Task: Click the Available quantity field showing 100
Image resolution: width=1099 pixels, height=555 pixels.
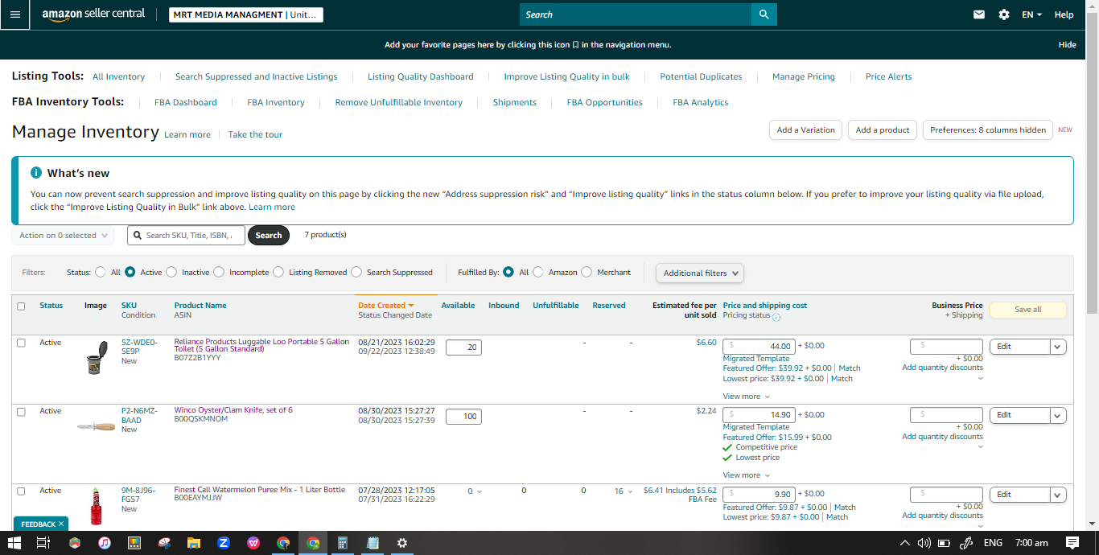Action: (463, 417)
